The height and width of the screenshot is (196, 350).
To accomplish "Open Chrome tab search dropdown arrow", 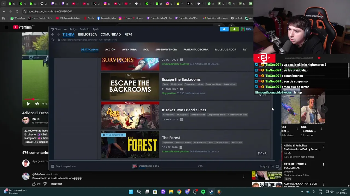I will pos(4,4).
